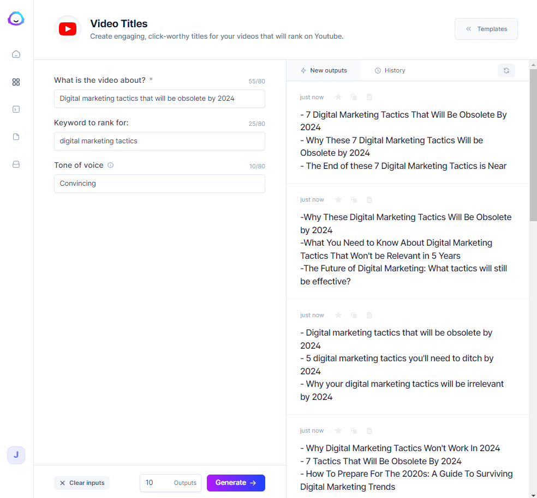Clear inputs with the Clear inputs button
537x498 pixels.
(x=81, y=483)
